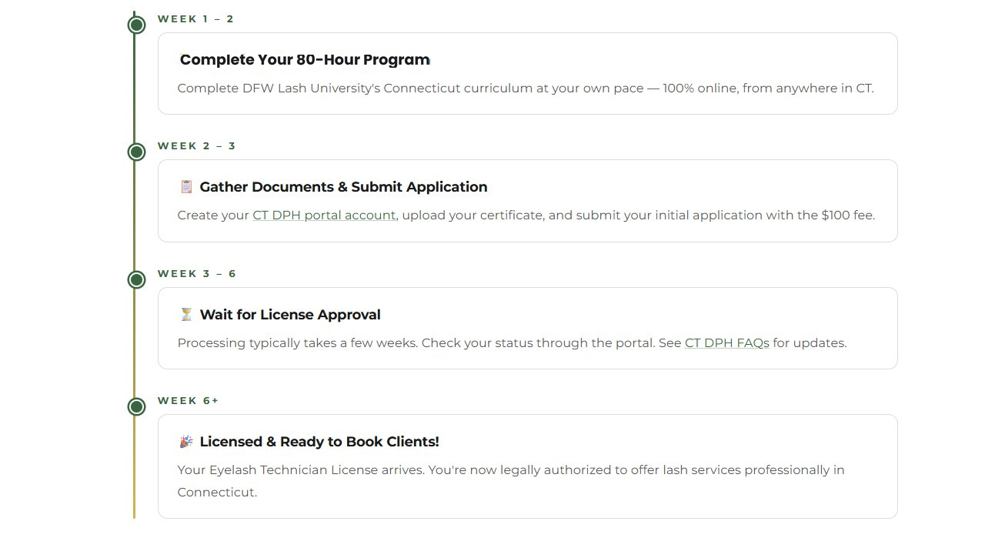The image size is (995, 548).
Task: Click the timeline dot next to WEEK 1 – 2
Action: click(136, 24)
